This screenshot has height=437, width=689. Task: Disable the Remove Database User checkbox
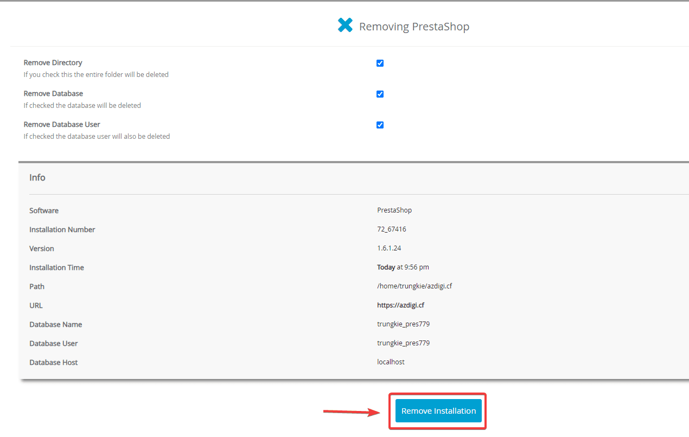pyautogui.click(x=380, y=125)
